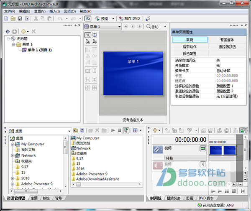Switch to the Backgrounds (背景) tab
The image size is (251, 211).
(59, 198)
